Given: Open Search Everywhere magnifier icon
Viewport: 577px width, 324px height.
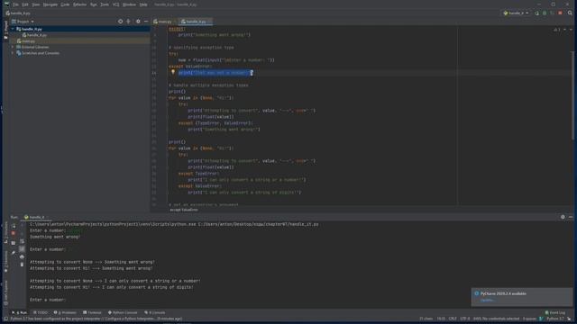Looking at the screenshot, I should click(570, 13).
